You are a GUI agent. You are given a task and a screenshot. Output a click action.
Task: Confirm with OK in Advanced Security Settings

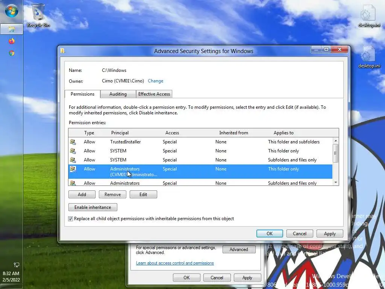click(x=270, y=233)
